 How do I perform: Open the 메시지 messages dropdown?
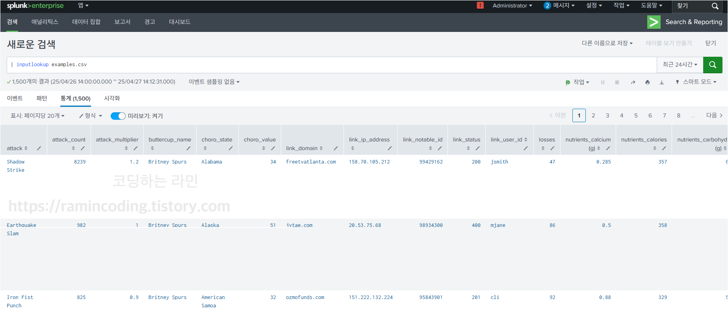point(559,6)
